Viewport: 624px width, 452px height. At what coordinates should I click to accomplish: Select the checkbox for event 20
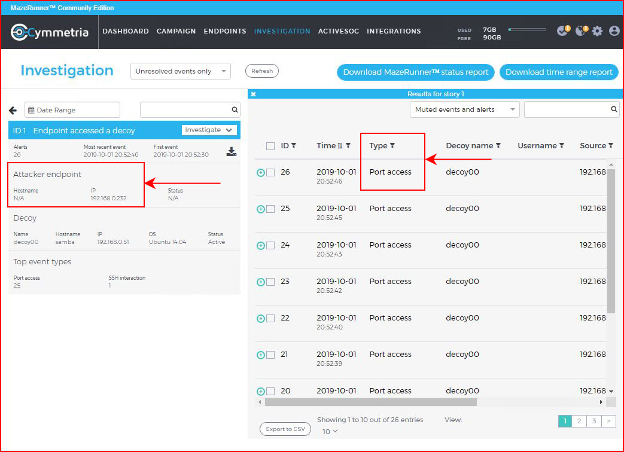pos(270,391)
